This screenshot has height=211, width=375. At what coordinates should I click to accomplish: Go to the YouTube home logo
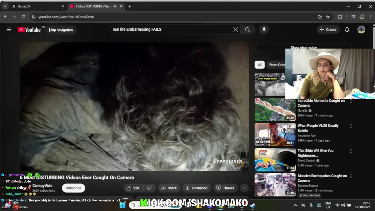pos(29,30)
